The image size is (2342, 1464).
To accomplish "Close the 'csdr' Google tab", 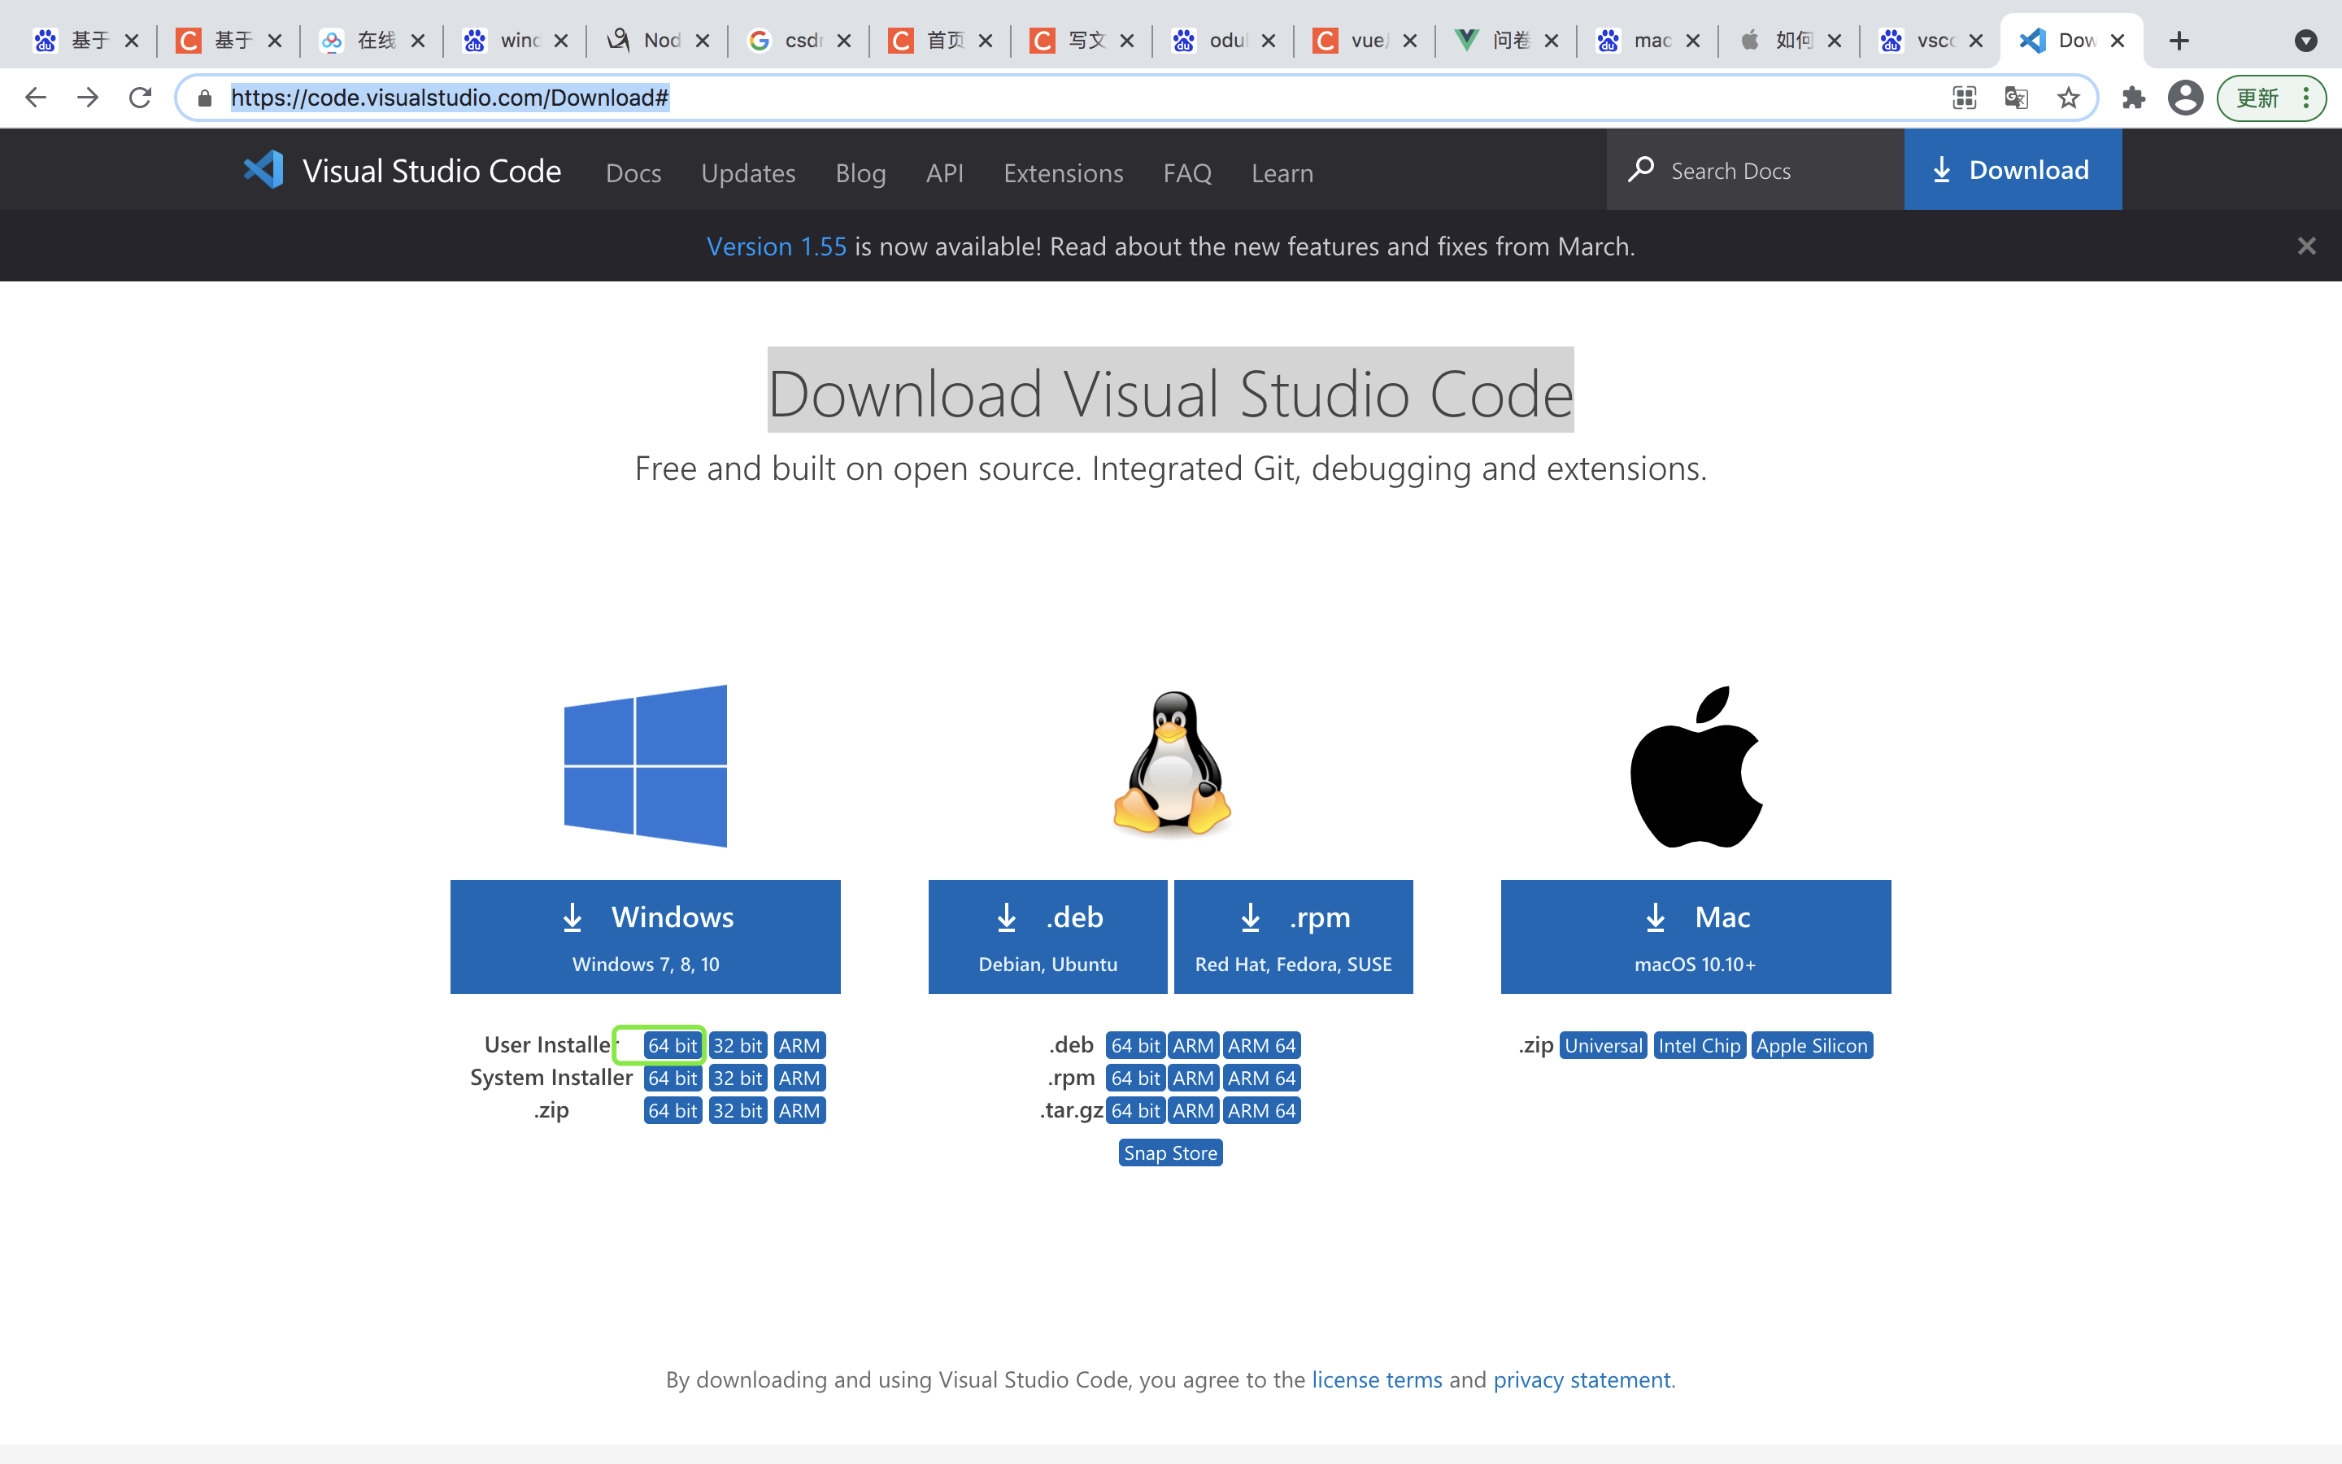I will [x=844, y=41].
